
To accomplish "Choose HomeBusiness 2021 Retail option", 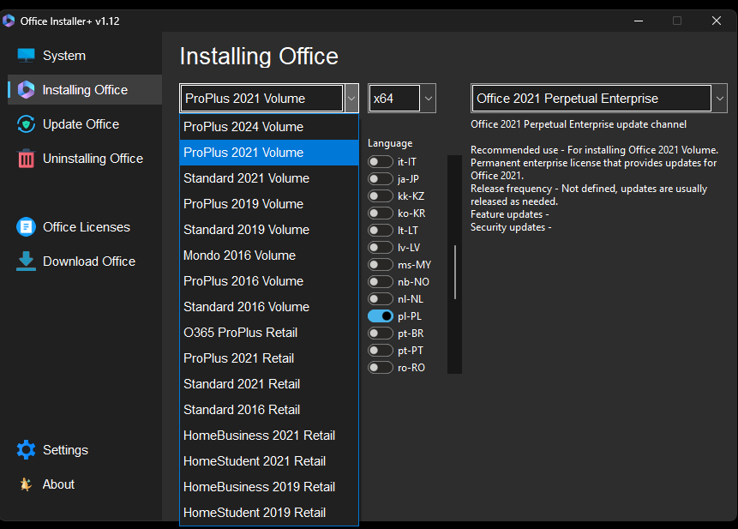I will pos(269,436).
